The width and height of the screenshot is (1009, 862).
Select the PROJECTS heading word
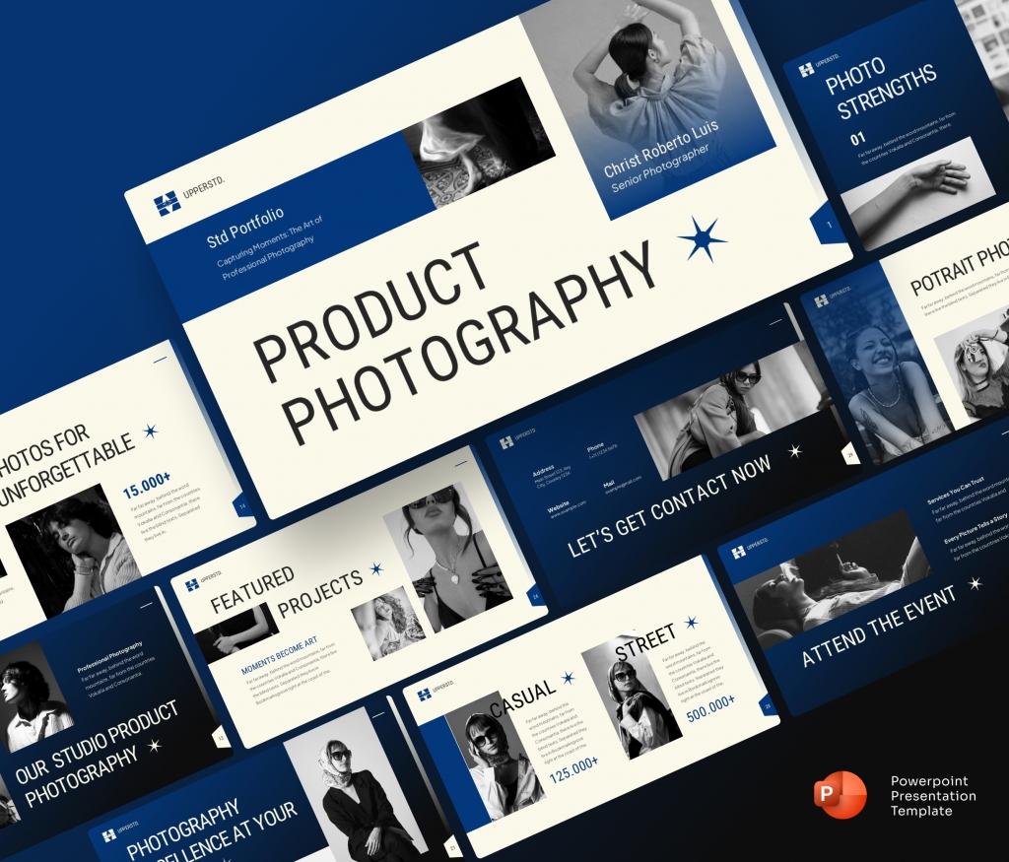pos(320,592)
